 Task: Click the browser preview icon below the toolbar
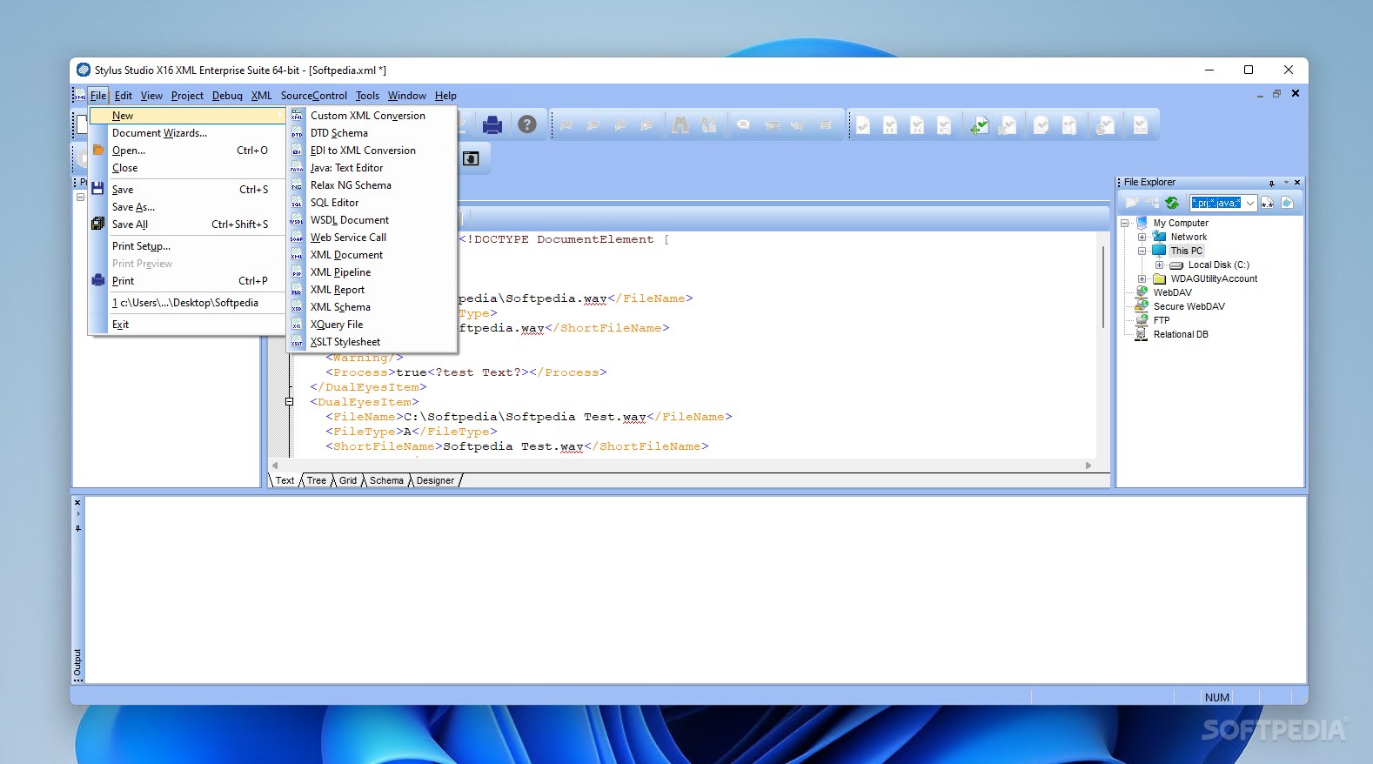point(471,158)
